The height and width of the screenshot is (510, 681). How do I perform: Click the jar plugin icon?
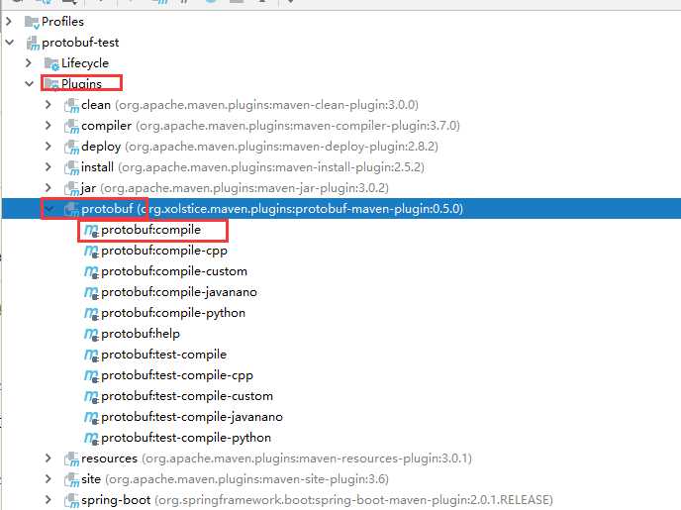coord(71,188)
